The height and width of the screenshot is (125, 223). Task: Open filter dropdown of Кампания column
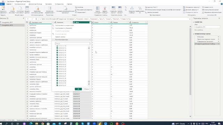coord(71,22)
